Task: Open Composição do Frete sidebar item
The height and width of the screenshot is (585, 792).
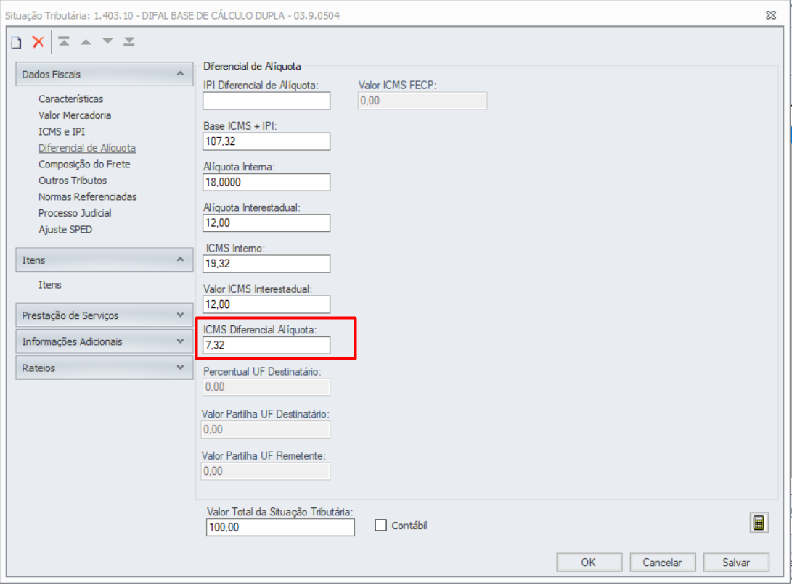Action: click(84, 164)
